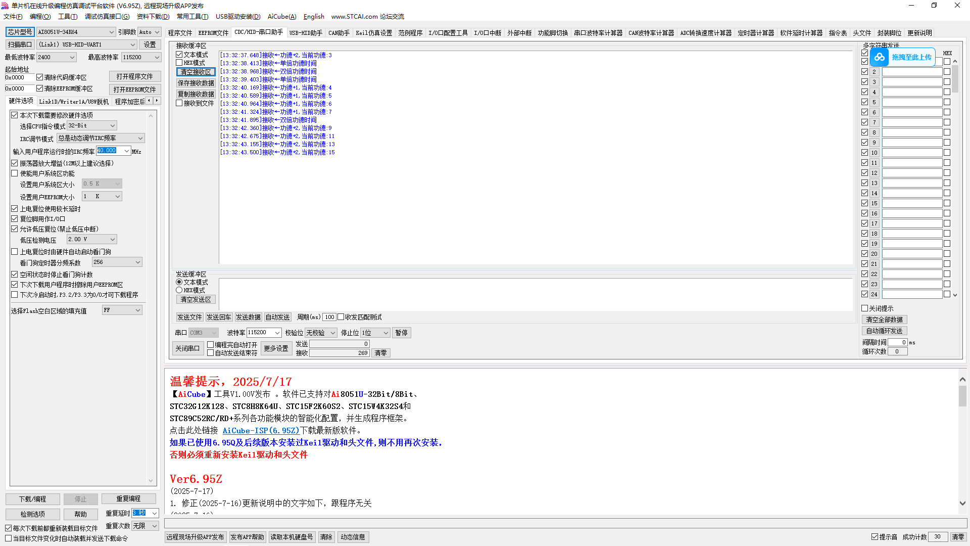Screen dimensions: 970x546
Task: Enable HEX模式 in receive buffer
Action: [x=179, y=63]
